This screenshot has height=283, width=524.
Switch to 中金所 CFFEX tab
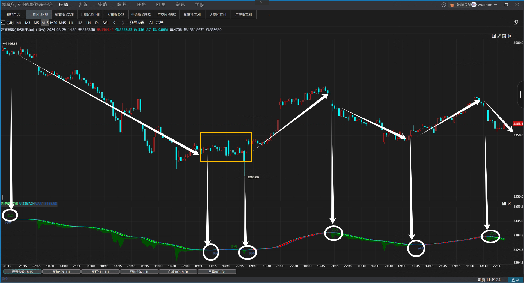(x=141, y=15)
